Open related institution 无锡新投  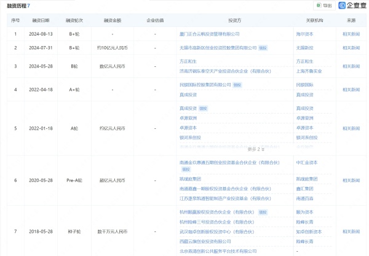point(305,48)
